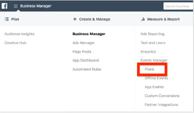Select bold Business Manager entry
This screenshot has height=113, width=194.
(x=89, y=34)
